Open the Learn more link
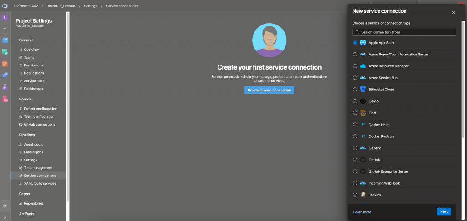 362,212
